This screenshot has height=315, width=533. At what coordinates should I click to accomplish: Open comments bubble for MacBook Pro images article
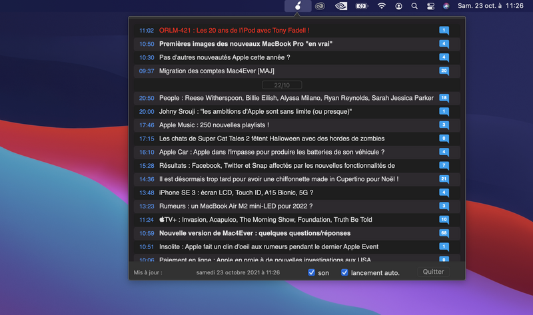444,44
